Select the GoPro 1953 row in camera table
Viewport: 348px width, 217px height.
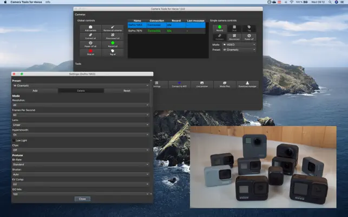tap(167, 25)
